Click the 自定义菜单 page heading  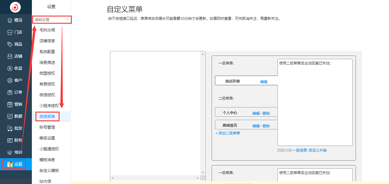tap(125, 9)
